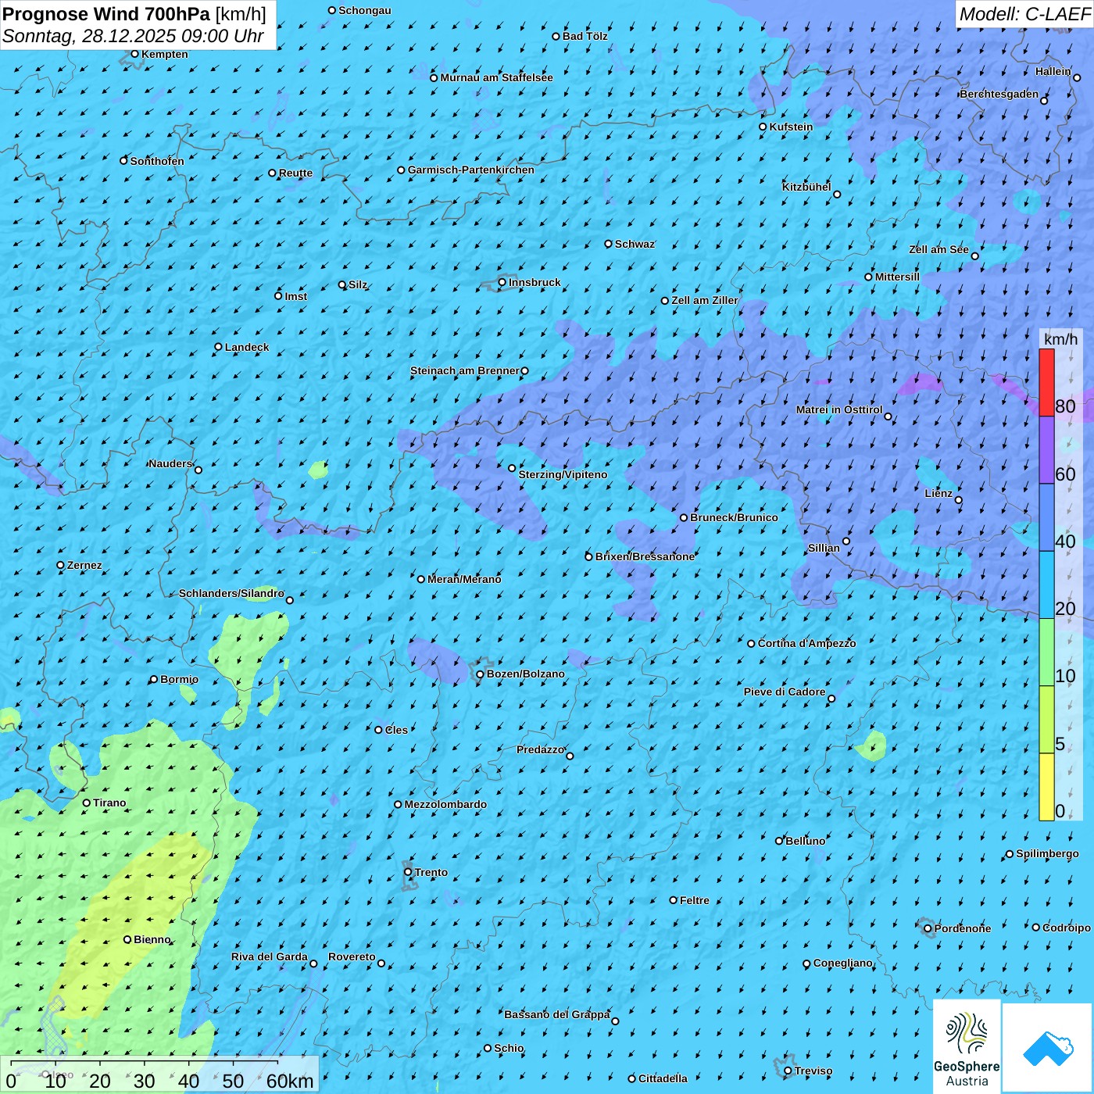Click the 'Pieve di Cadore' label
Viewport: 1094px width, 1094px height.
tap(785, 692)
